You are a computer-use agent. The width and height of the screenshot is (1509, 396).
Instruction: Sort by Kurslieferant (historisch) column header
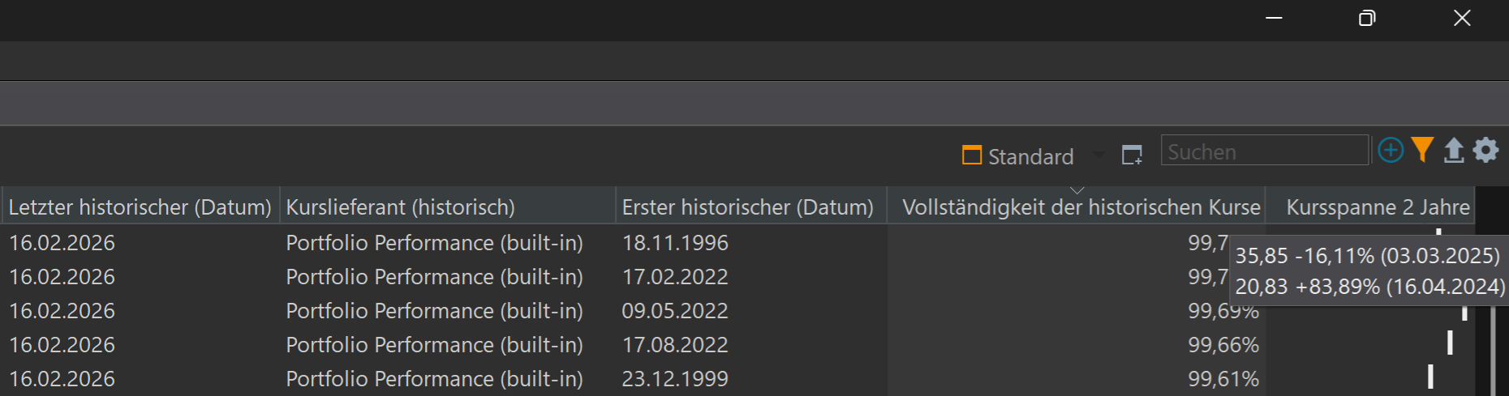(x=400, y=207)
